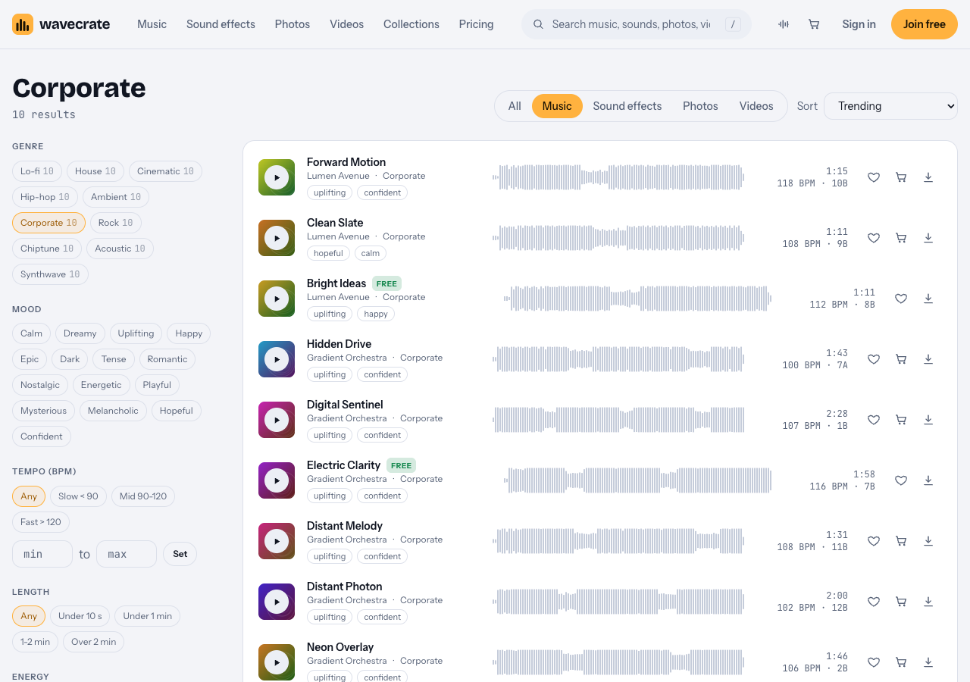Seek within the Forward Motion waveform
Screen dimensions: 970x682
click(618, 177)
